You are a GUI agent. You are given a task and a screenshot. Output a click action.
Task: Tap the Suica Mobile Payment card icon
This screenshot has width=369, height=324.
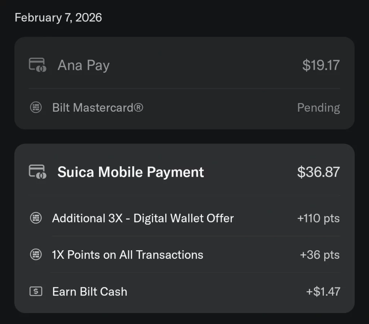(x=37, y=172)
